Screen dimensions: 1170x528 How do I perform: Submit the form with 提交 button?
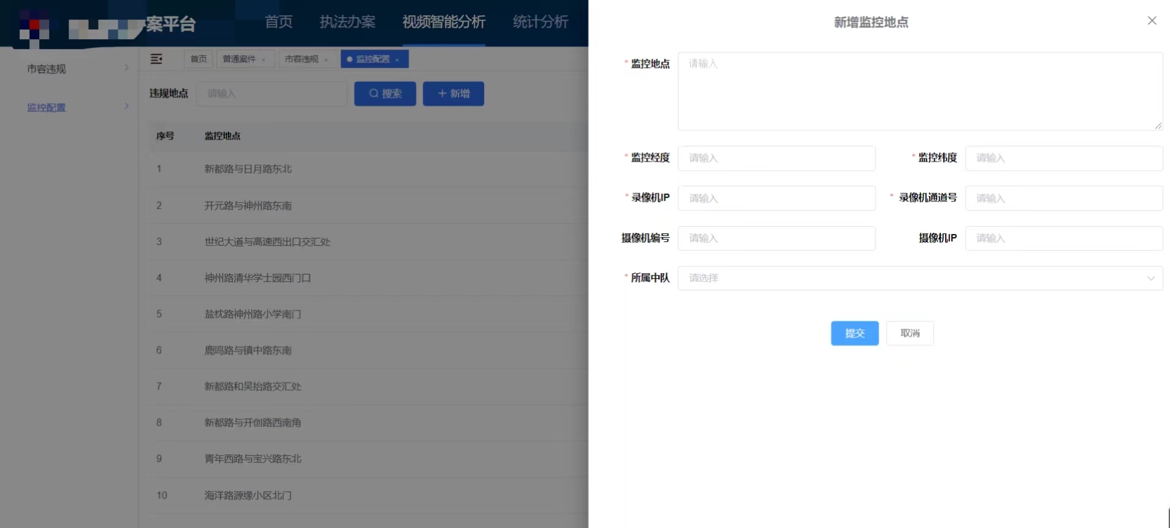tap(854, 333)
